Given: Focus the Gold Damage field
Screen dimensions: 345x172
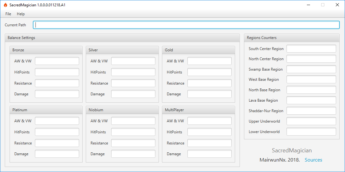Looking at the screenshot, I should pos(209,94).
